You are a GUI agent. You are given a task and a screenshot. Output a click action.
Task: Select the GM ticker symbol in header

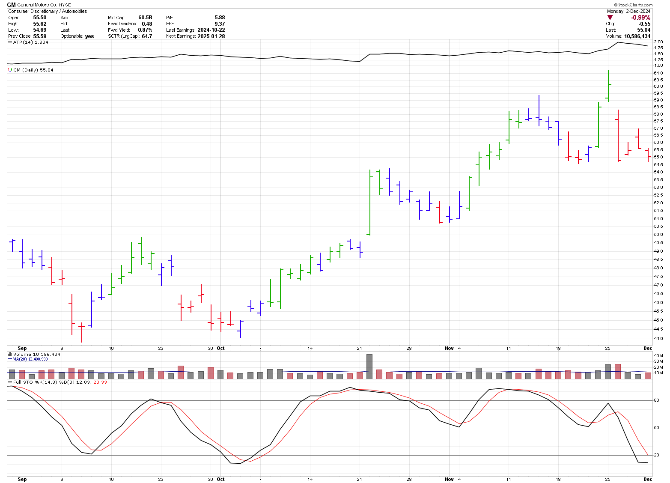point(11,5)
